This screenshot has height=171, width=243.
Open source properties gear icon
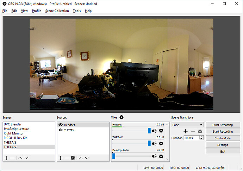73,158
